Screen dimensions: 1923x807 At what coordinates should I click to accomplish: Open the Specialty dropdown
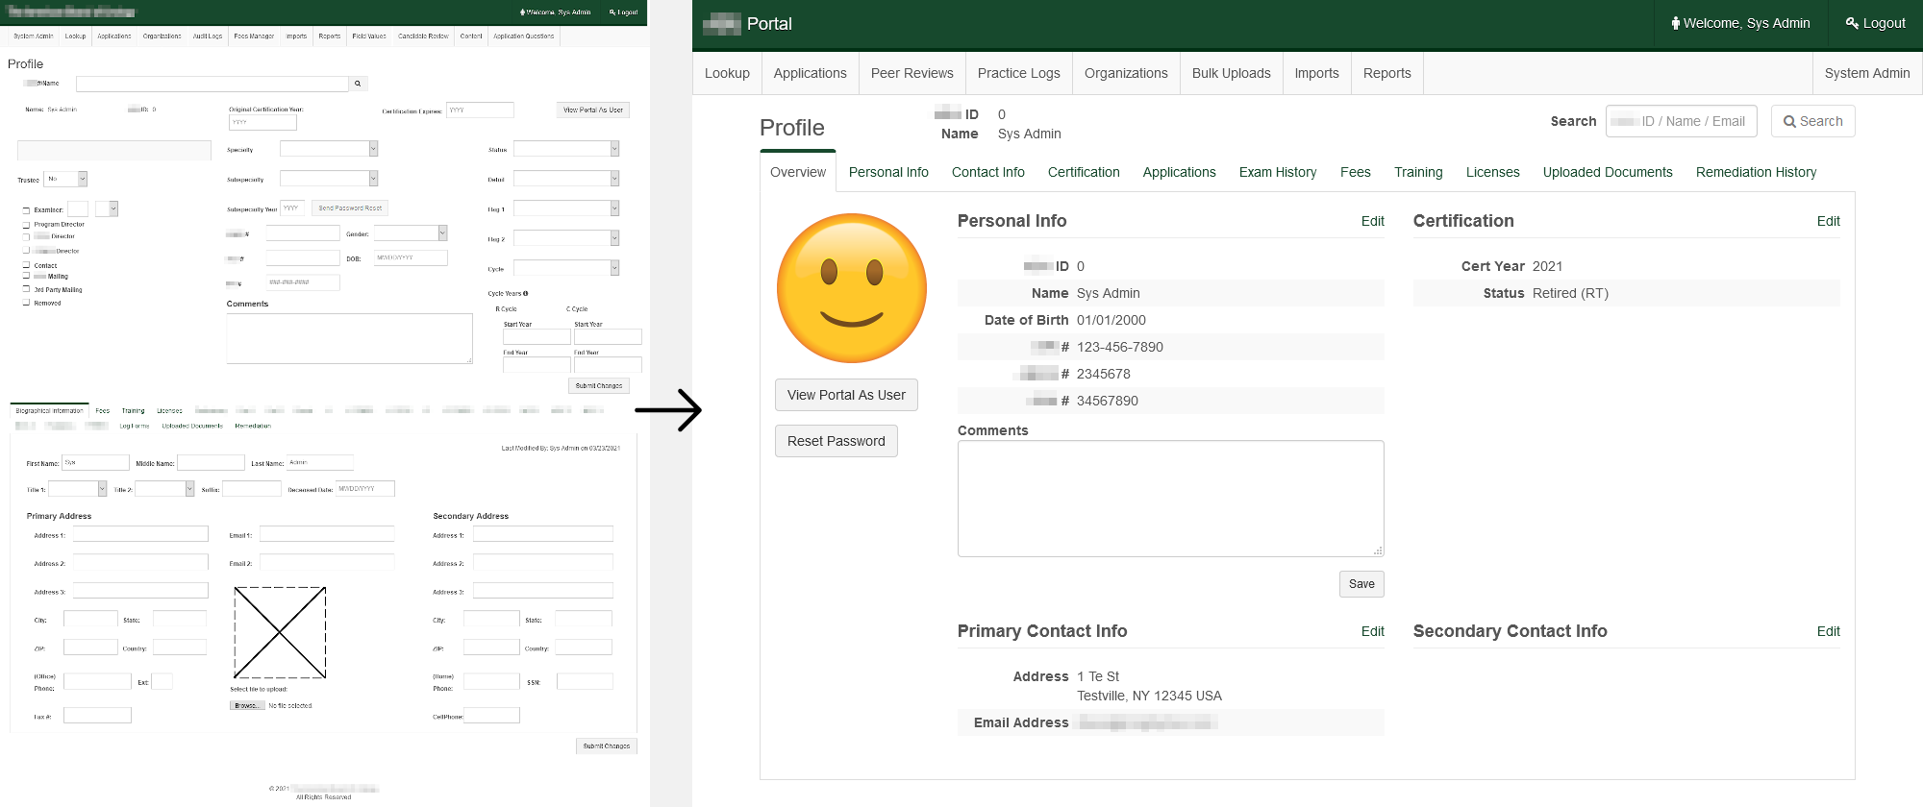coord(329,149)
